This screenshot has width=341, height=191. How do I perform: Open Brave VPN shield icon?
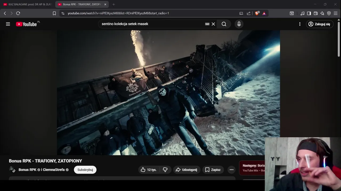(329, 13)
